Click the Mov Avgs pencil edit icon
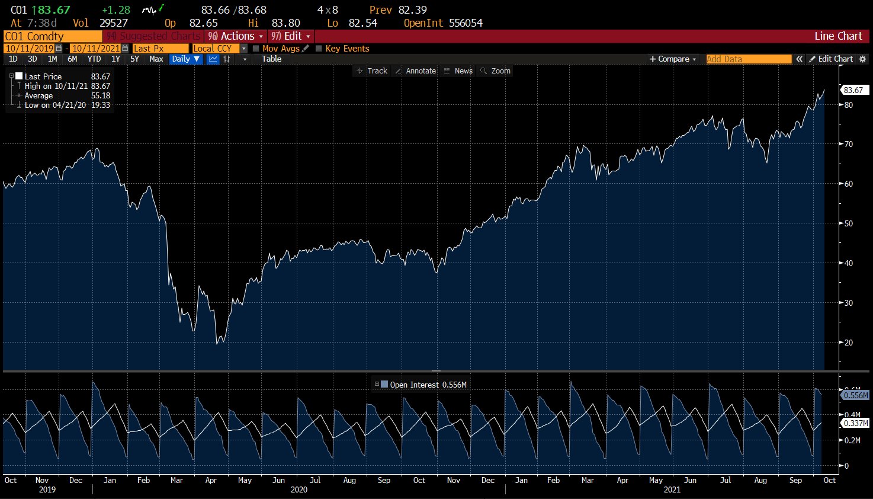873x499 pixels. pos(306,49)
